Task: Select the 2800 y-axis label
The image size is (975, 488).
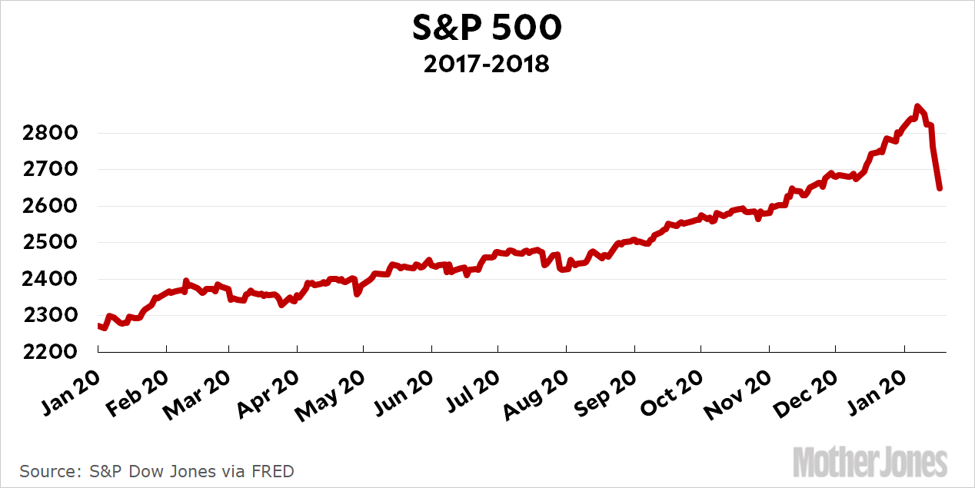Action: [51, 134]
